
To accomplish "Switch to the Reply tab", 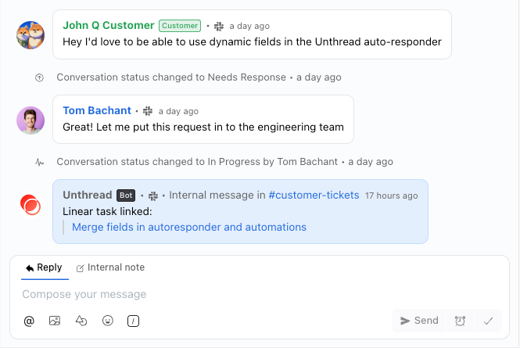I will pos(44,267).
